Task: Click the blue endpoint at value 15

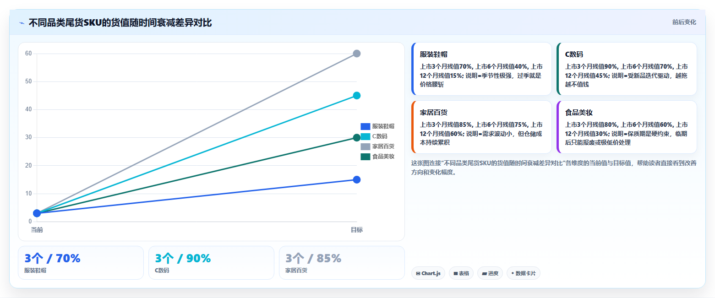Action: 357,179
